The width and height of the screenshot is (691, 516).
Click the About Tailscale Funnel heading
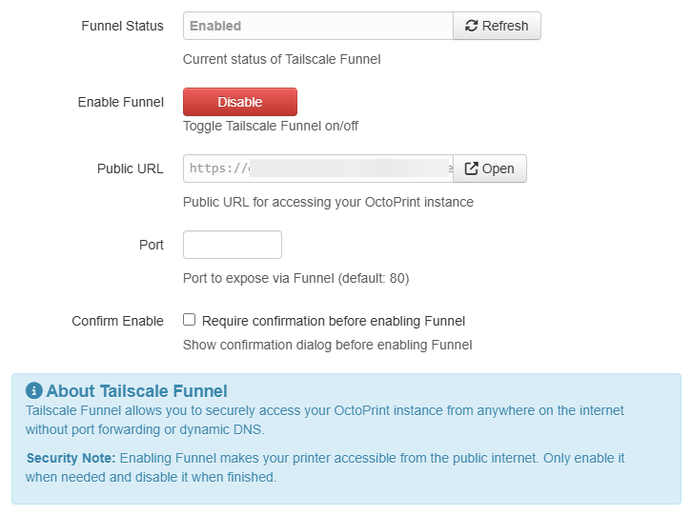click(136, 390)
